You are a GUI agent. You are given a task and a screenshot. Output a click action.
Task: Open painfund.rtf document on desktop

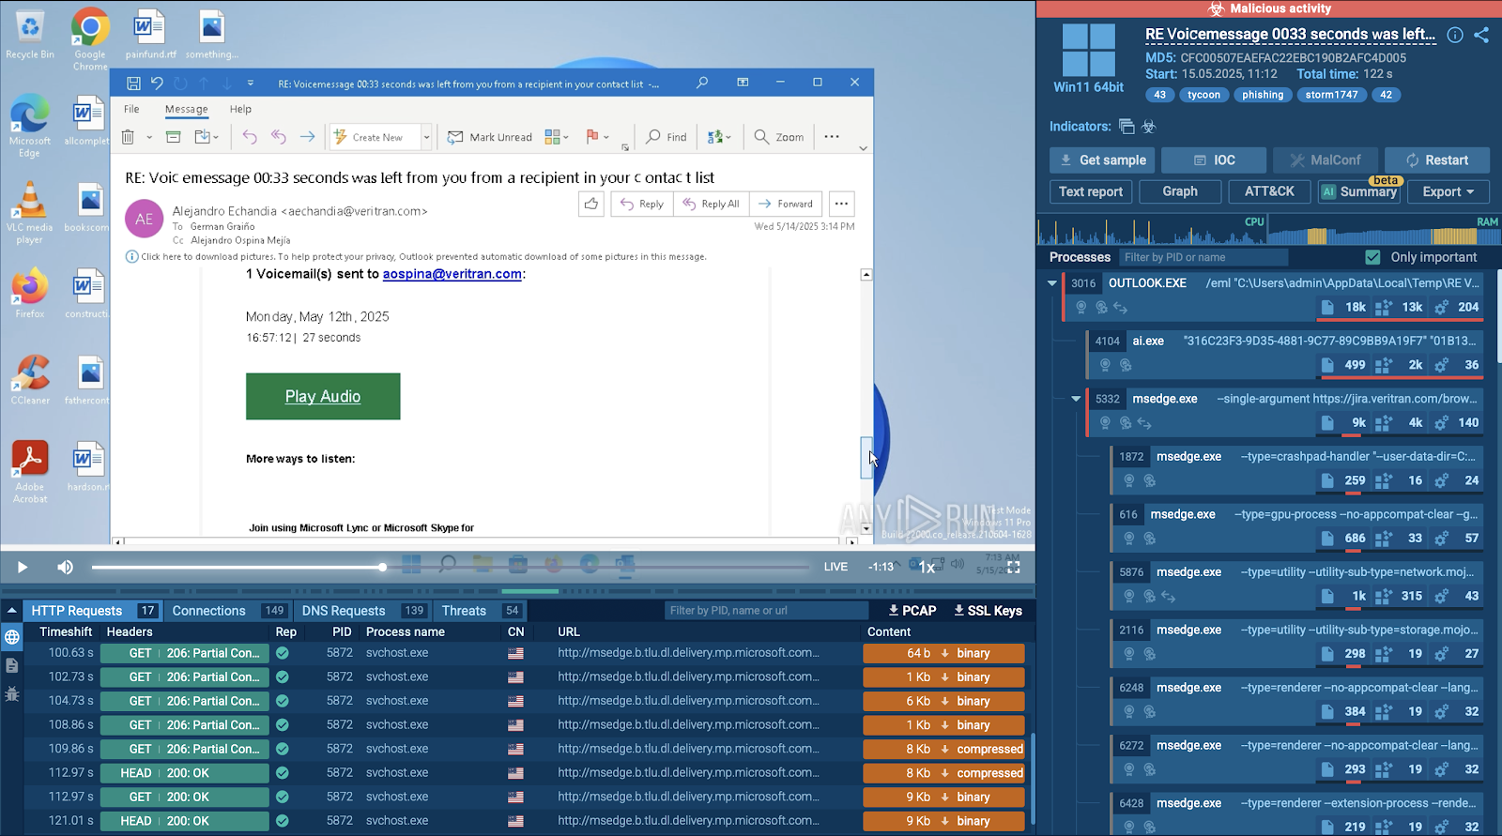click(x=150, y=35)
